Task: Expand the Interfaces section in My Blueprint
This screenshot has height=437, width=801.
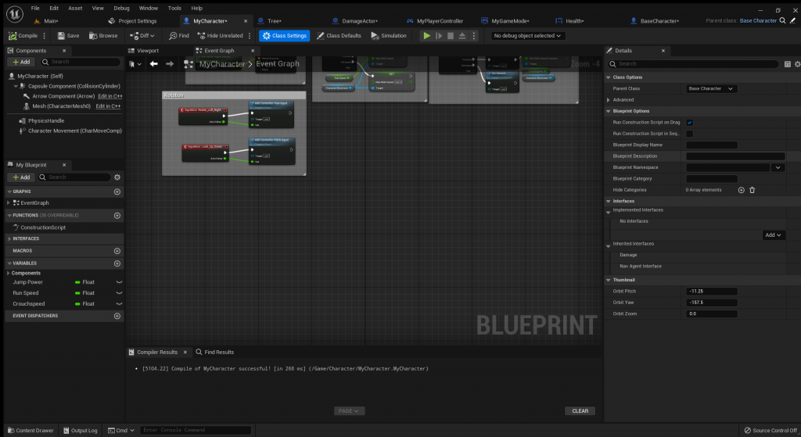Action: (9, 239)
